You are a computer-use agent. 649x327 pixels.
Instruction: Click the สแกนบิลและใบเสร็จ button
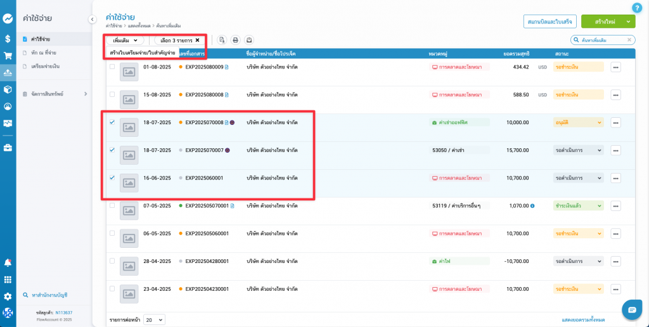(x=549, y=22)
